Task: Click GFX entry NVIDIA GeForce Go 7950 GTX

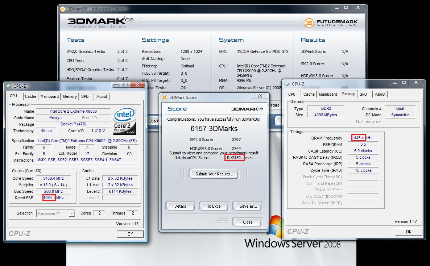Action: coord(262,51)
